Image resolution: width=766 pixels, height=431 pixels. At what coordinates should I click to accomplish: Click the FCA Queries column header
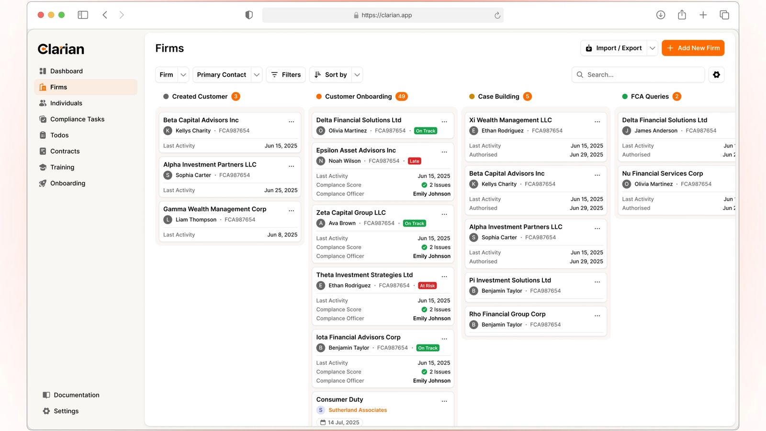tap(650, 96)
